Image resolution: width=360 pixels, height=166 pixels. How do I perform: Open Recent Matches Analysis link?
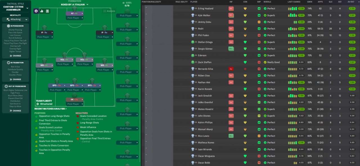click(51, 109)
